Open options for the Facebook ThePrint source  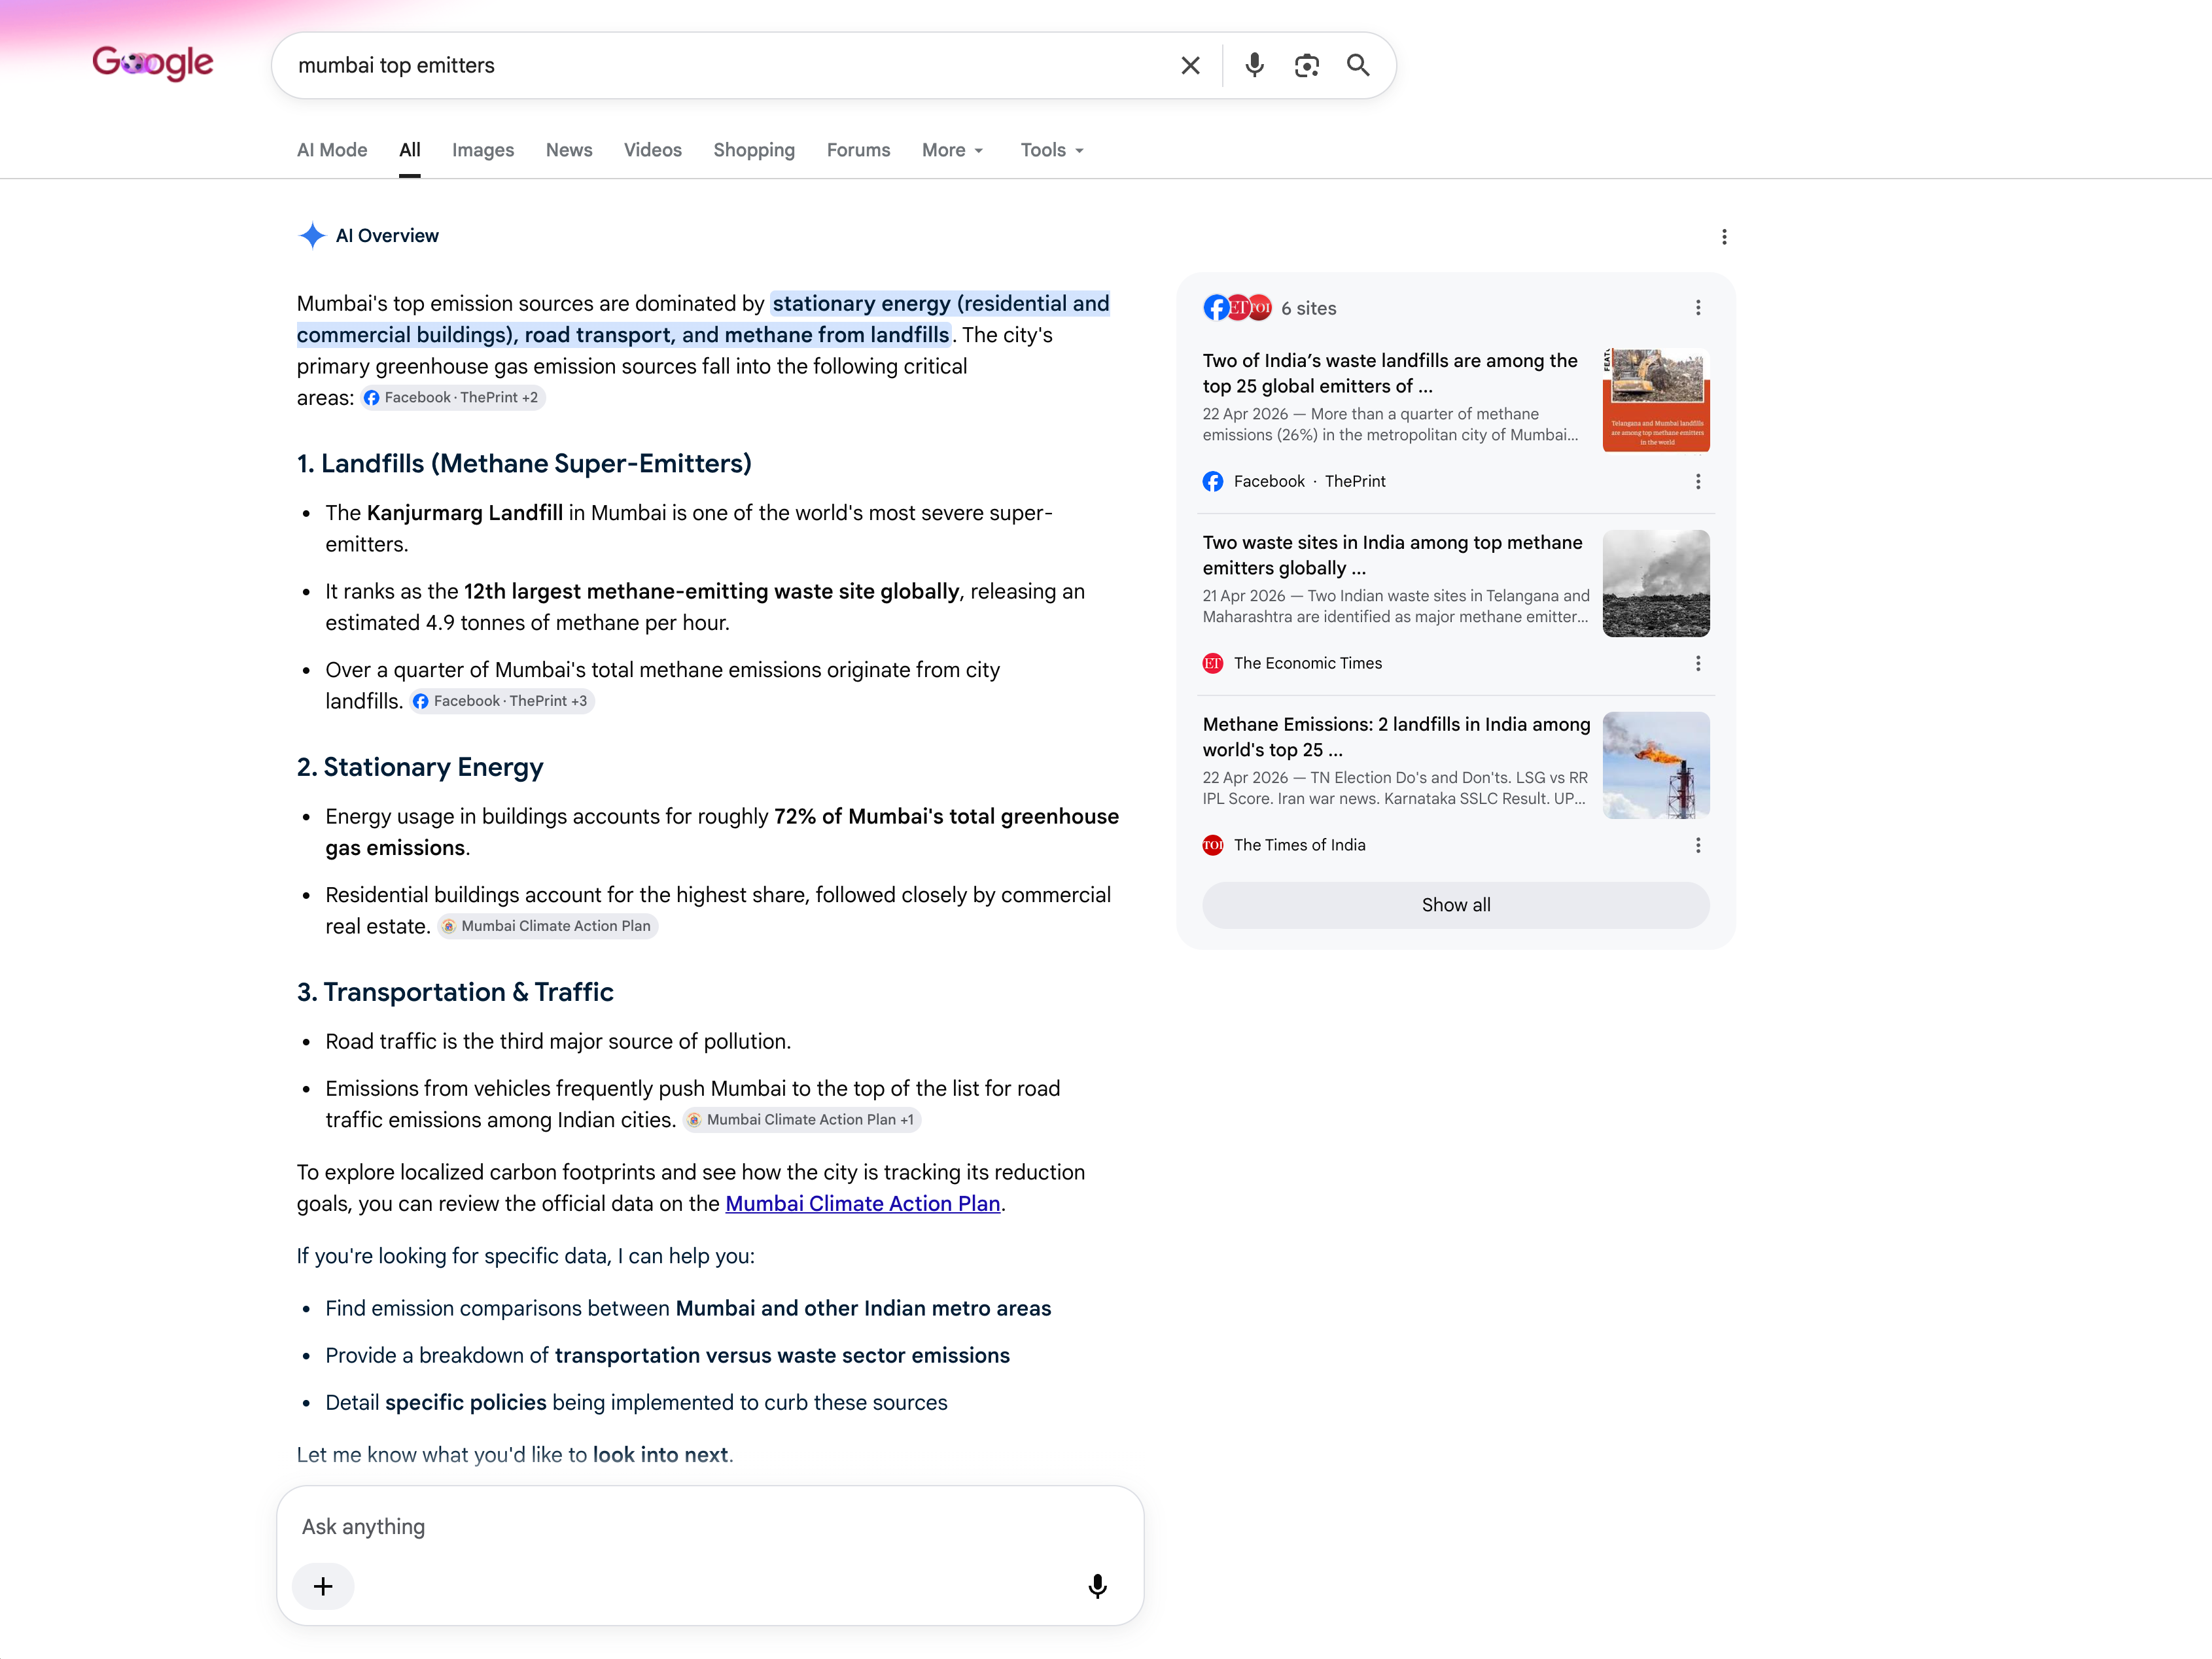[x=1698, y=482]
